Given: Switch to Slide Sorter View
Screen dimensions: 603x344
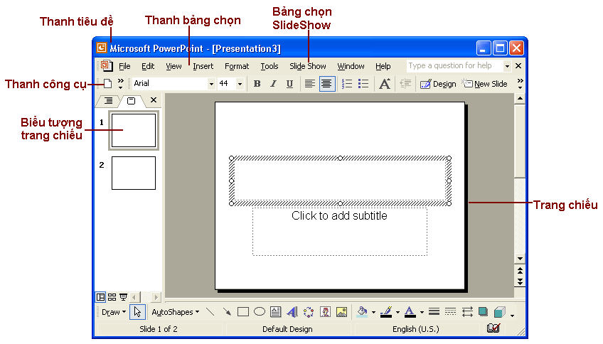Looking at the screenshot, I should point(112,296).
